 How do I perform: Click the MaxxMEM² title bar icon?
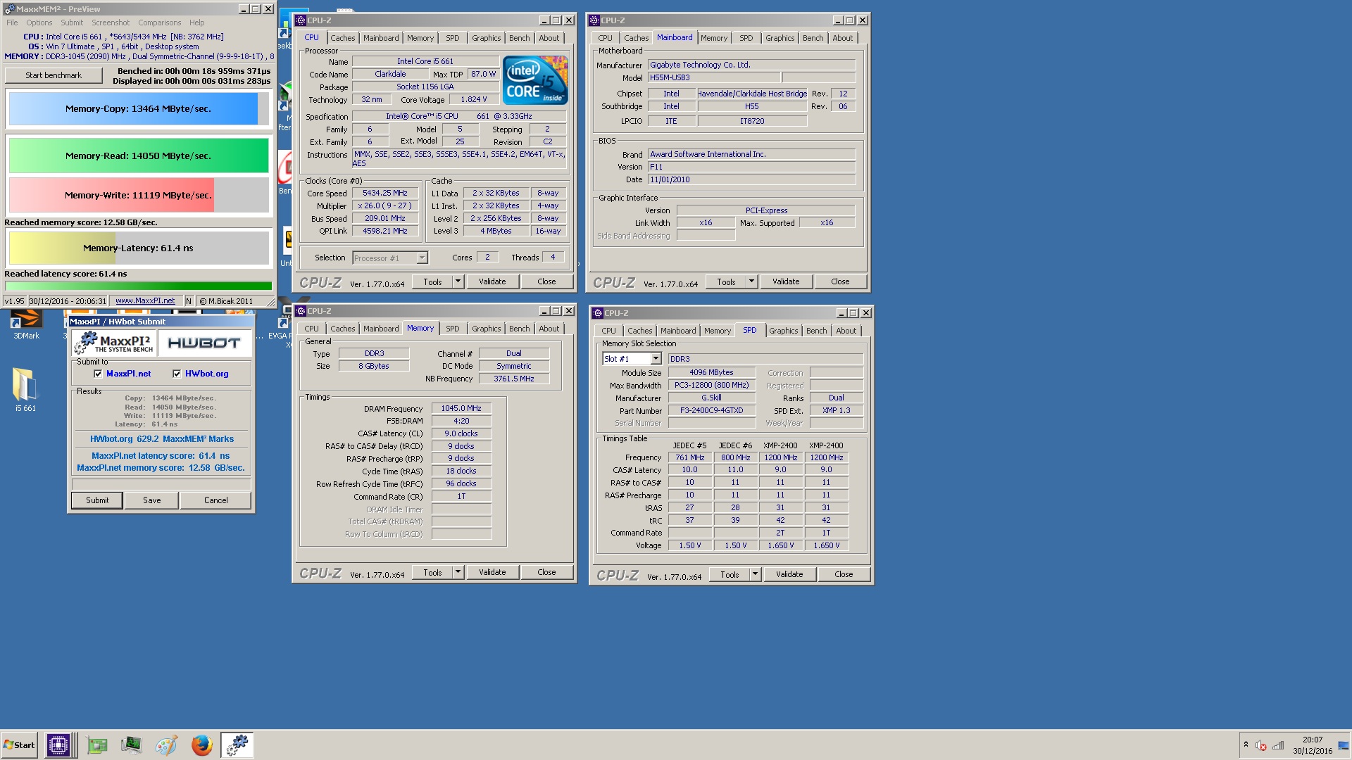pos(9,9)
